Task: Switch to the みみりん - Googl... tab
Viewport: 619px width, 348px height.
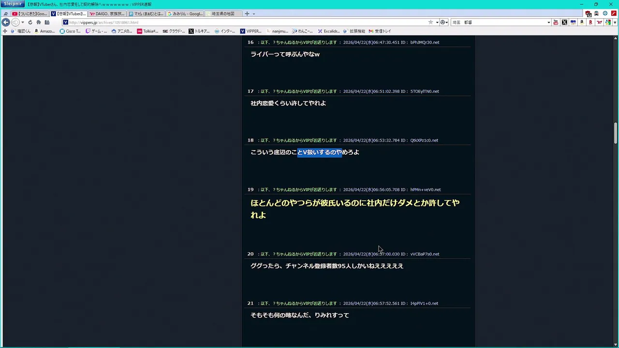Action: (185, 14)
